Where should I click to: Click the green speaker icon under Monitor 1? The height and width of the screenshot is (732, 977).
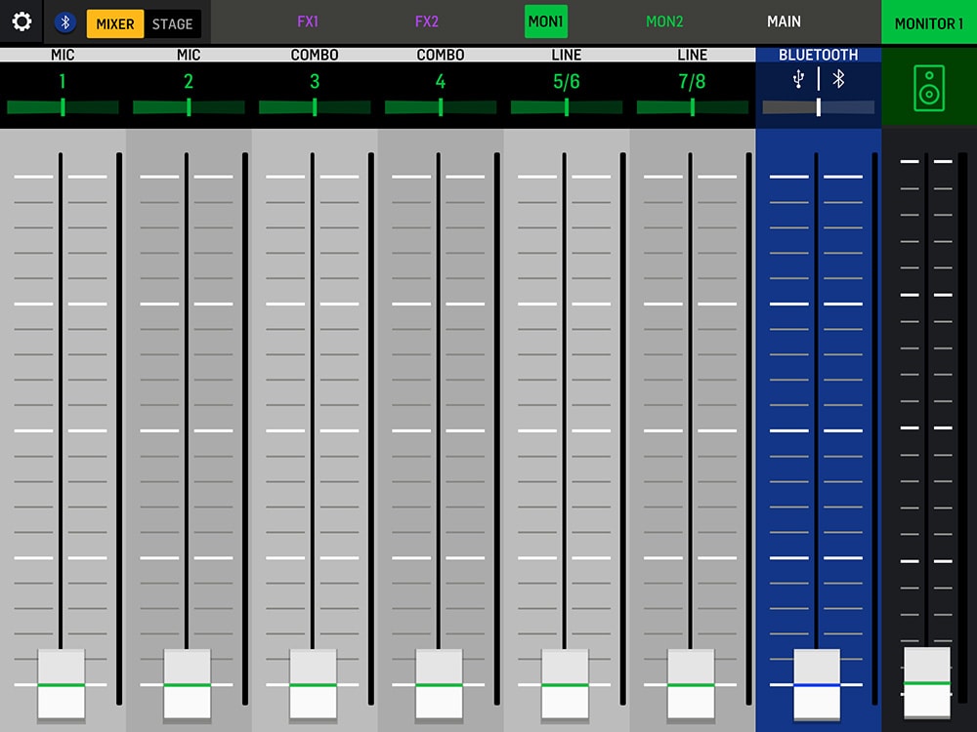929,90
